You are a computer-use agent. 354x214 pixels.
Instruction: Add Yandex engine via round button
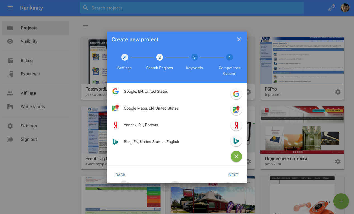[x=236, y=125]
